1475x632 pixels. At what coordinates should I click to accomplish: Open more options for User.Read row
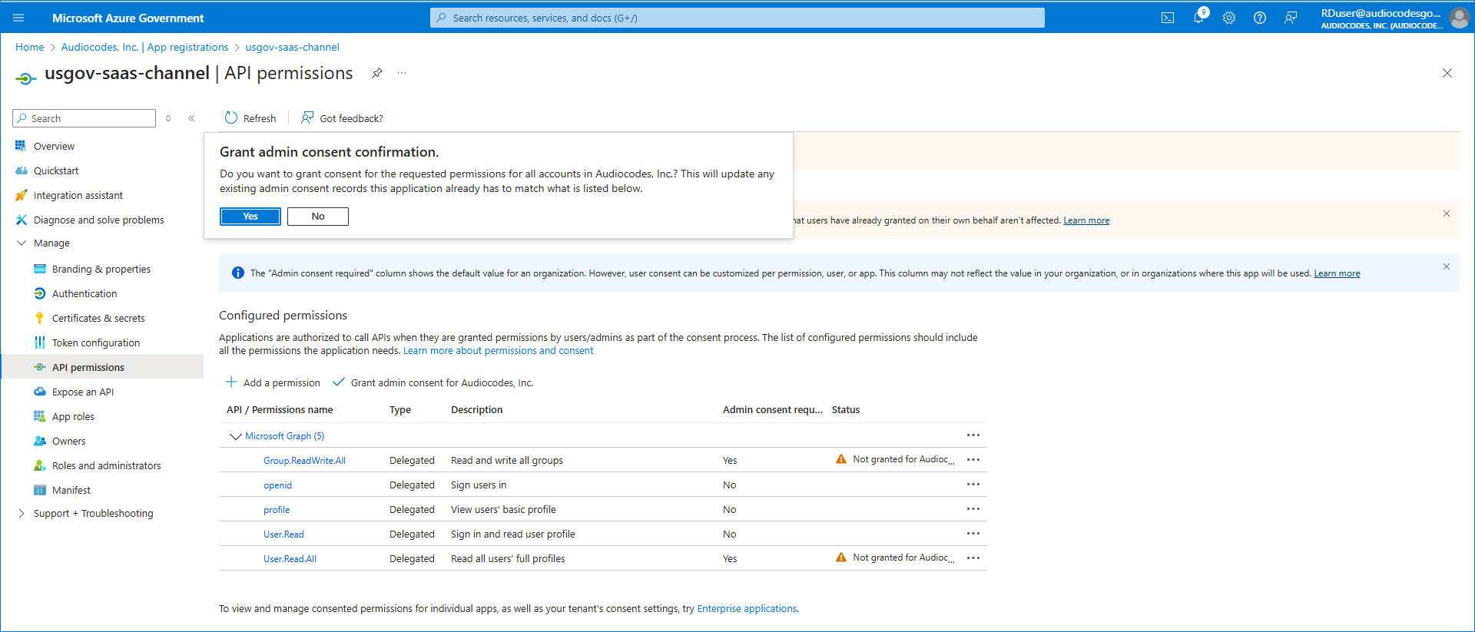tap(973, 534)
